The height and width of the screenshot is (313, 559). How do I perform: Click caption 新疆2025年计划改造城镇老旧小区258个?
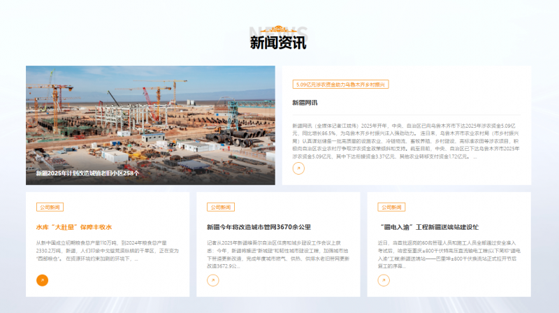88,173
